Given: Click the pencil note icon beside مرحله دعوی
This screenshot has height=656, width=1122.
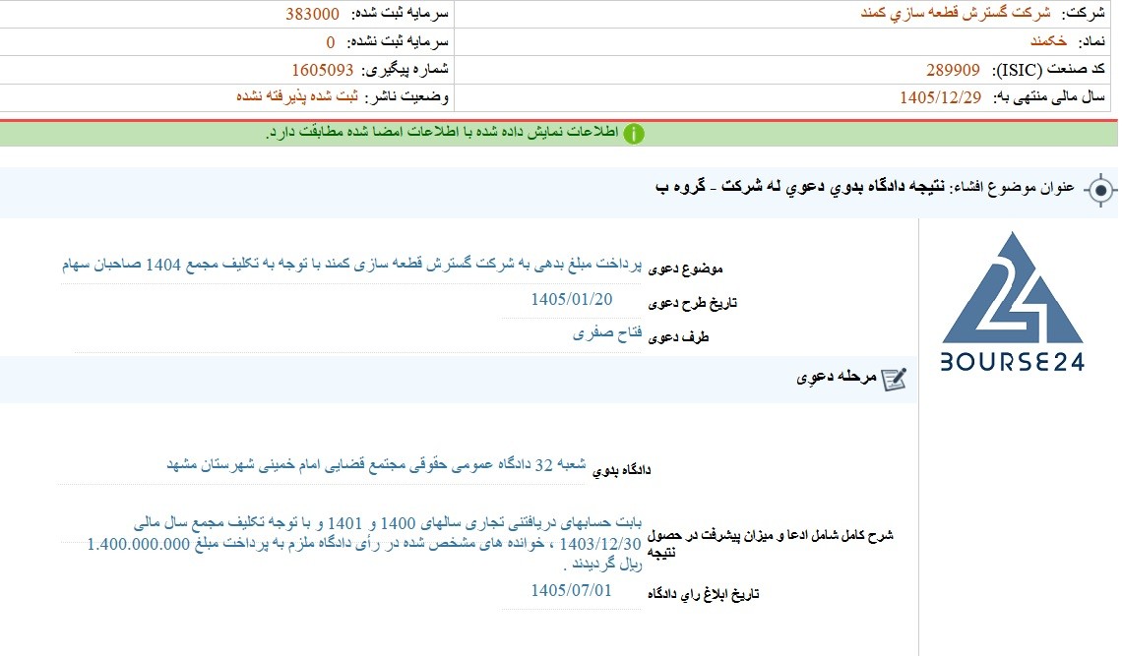Looking at the screenshot, I should pos(894,380).
